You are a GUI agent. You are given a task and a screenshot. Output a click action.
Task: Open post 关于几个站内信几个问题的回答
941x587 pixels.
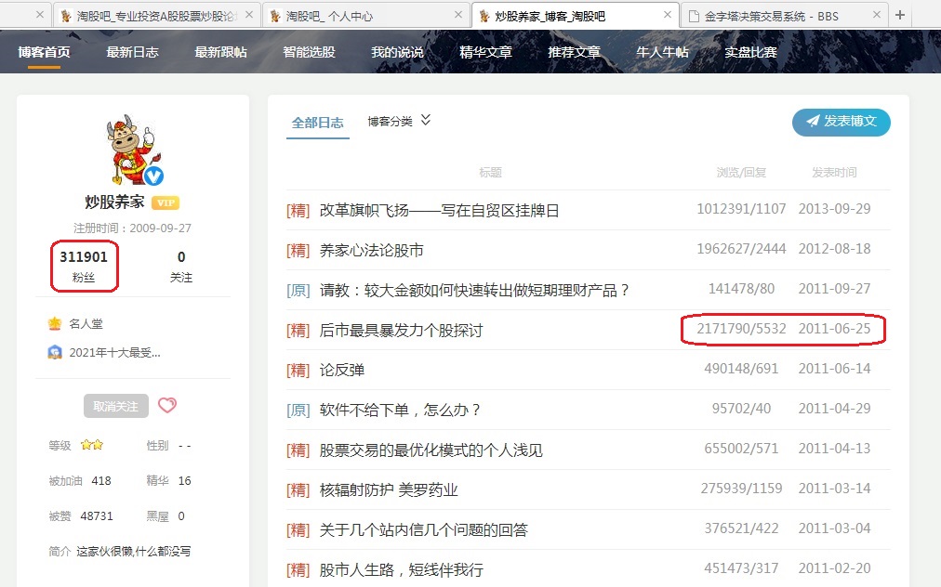(x=424, y=530)
